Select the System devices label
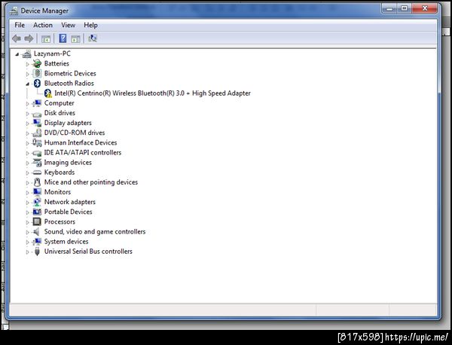Image resolution: width=452 pixels, height=345 pixels. click(x=66, y=242)
